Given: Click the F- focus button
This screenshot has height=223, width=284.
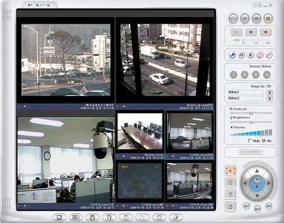Looking at the screenshot, I should coord(246,206).
